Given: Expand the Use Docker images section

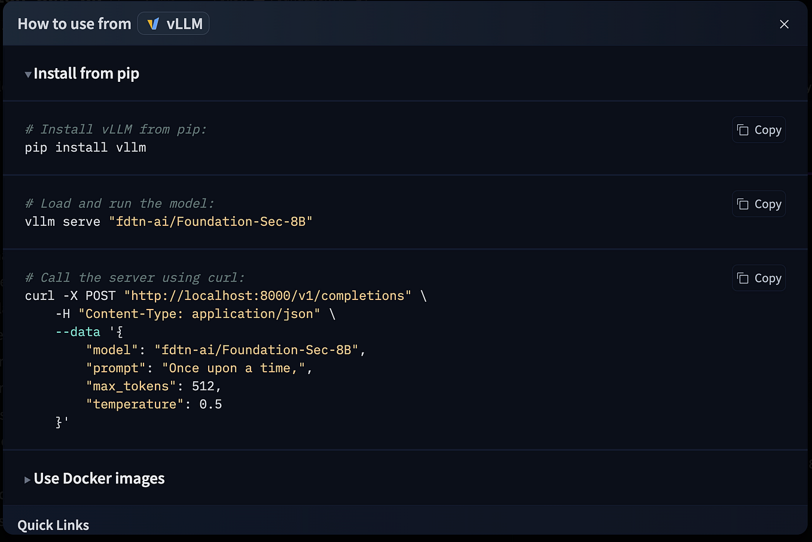Looking at the screenshot, I should pyautogui.click(x=95, y=479).
